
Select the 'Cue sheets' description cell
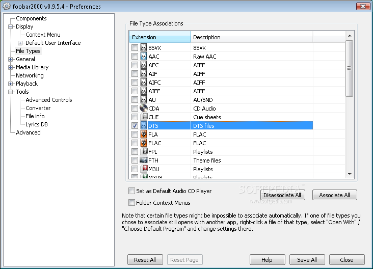[x=252, y=117]
